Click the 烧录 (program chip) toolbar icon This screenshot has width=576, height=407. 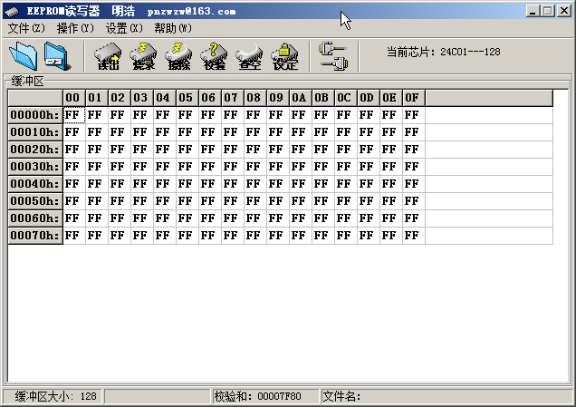point(143,56)
